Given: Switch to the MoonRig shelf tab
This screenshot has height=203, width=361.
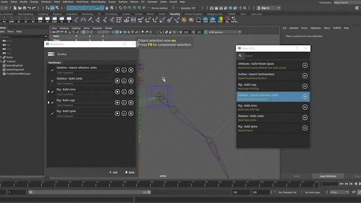Looking at the screenshot, I should [x=175, y=14].
